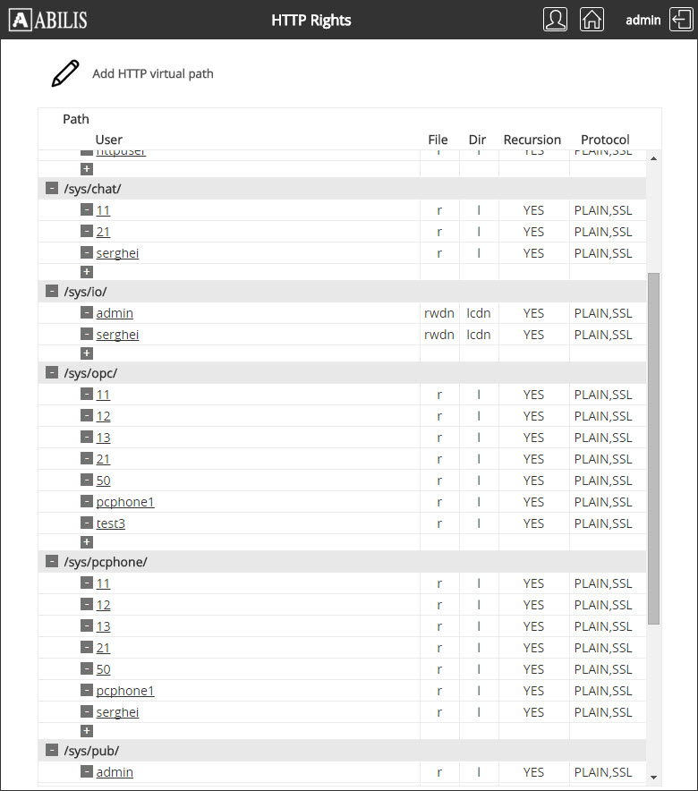Add a user under /sys/chat/ with plus icon
Image resolution: width=698 pixels, height=791 pixels.
point(87,271)
